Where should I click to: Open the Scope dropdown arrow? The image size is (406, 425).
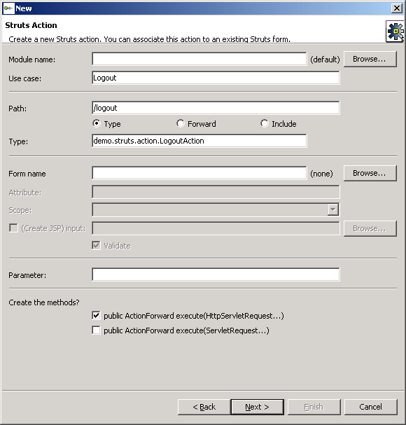(333, 210)
